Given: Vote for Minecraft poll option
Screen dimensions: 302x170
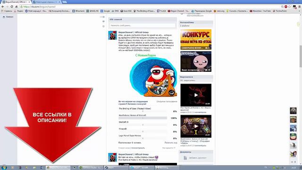Looking at the screenshot, I should pos(123,129).
